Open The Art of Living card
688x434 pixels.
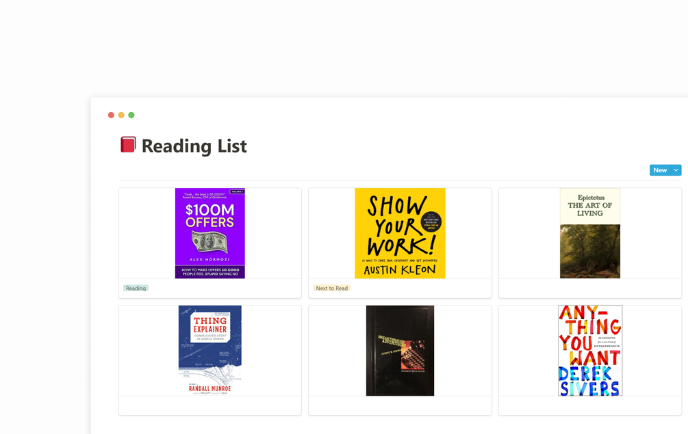[590, 243]
